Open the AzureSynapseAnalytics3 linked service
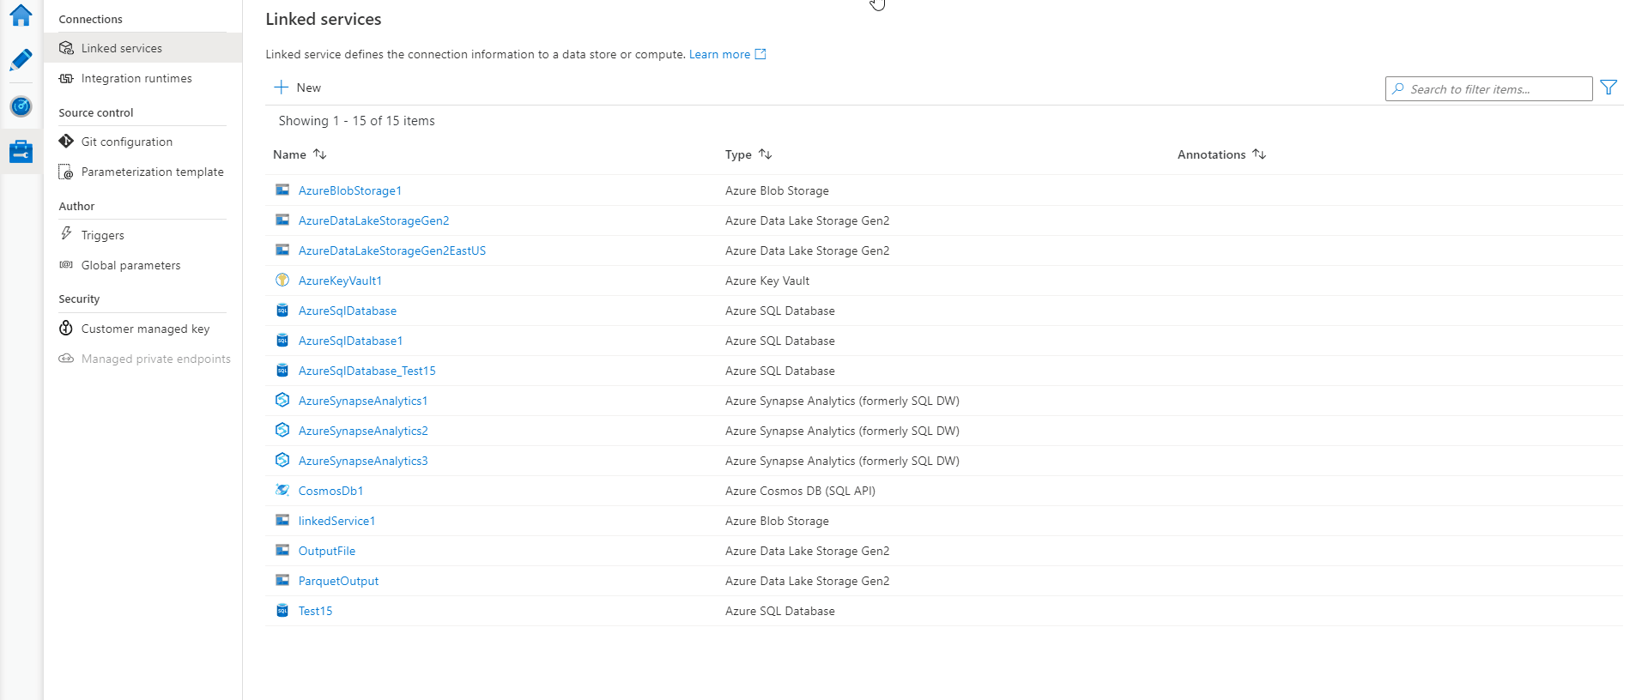Viewport: 1642px width, 700px height. coord(363,461)
